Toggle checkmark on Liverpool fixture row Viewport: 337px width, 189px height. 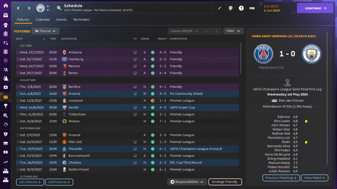(18, 101)
